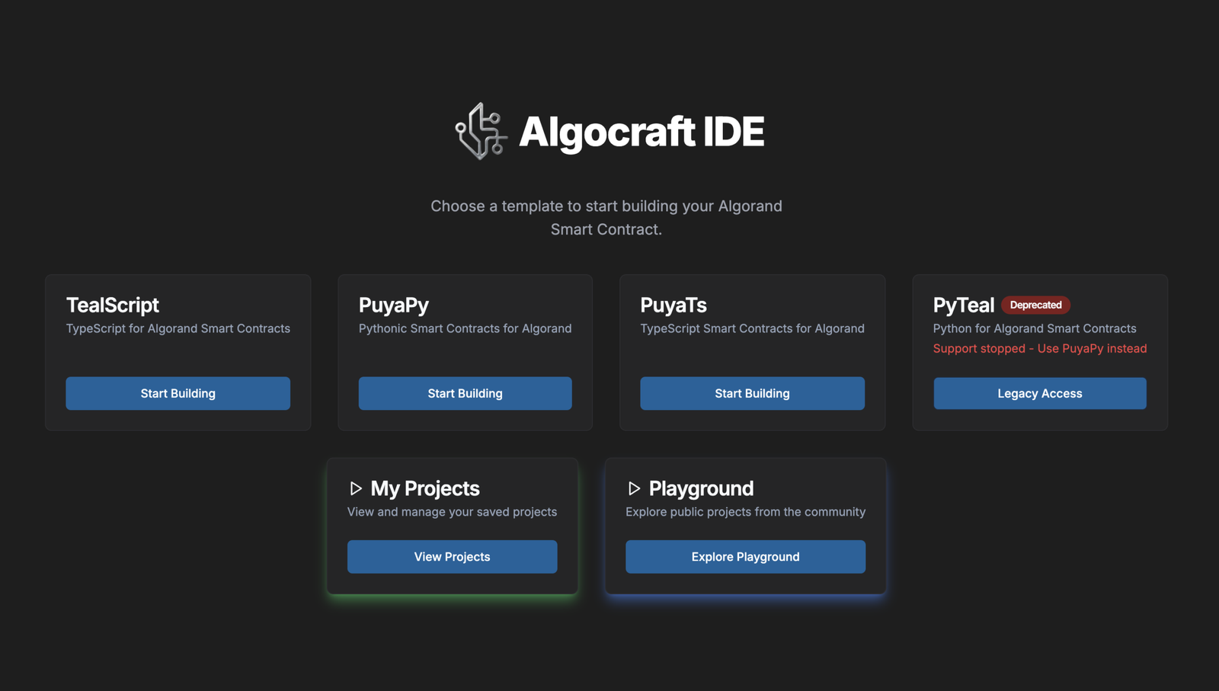This screenshot has width=1219, height=691.
Task: Start building with the TealScript template
Action: [x=178, y=393]
